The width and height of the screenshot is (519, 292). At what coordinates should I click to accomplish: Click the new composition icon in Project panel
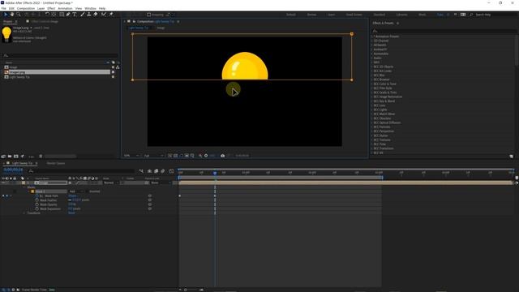(16, 157)
